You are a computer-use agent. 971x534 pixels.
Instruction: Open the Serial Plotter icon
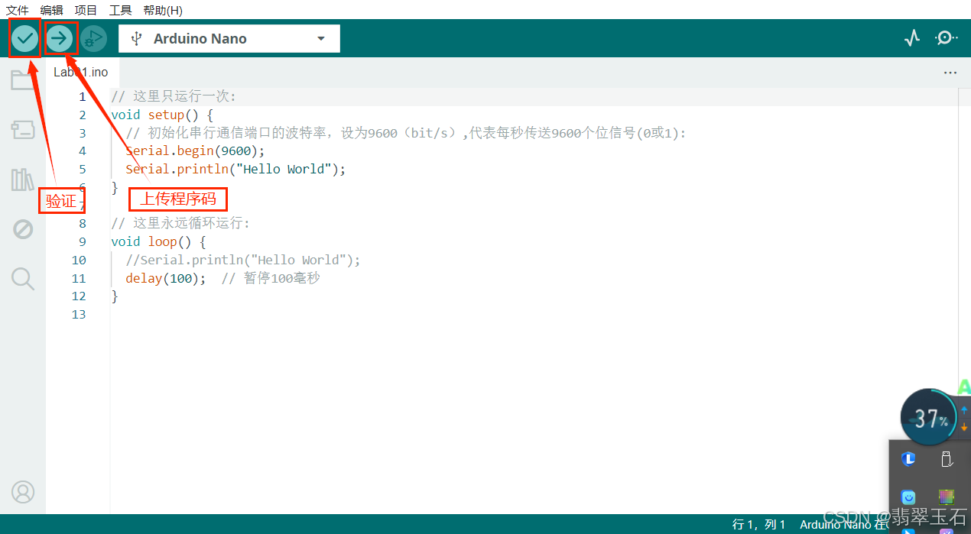click(x=911, y=37)
